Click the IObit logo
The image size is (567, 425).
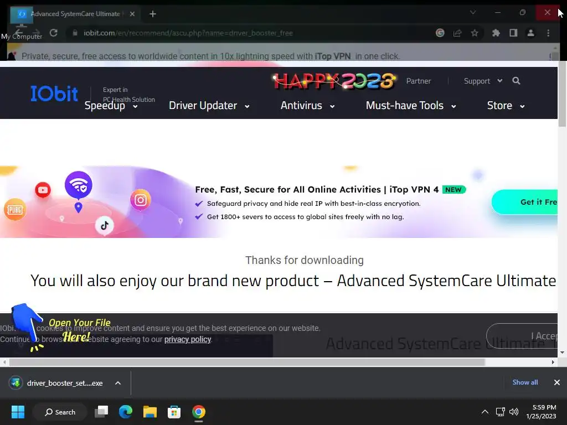click(x=54, y=93)
